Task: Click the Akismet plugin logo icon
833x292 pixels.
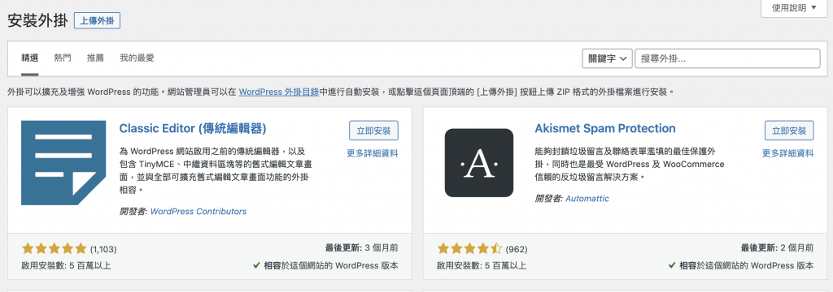Action: click(x=478, y=163)
